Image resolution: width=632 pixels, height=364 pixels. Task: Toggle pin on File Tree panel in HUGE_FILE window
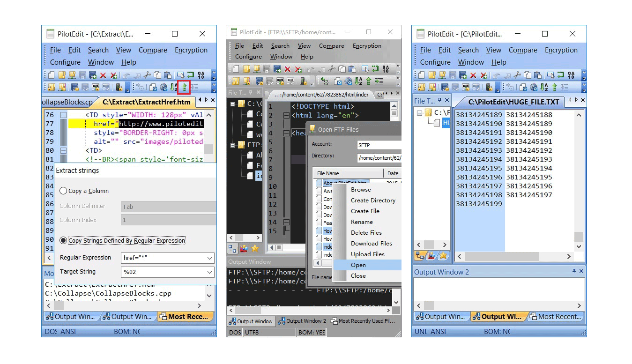pos(439,101)
